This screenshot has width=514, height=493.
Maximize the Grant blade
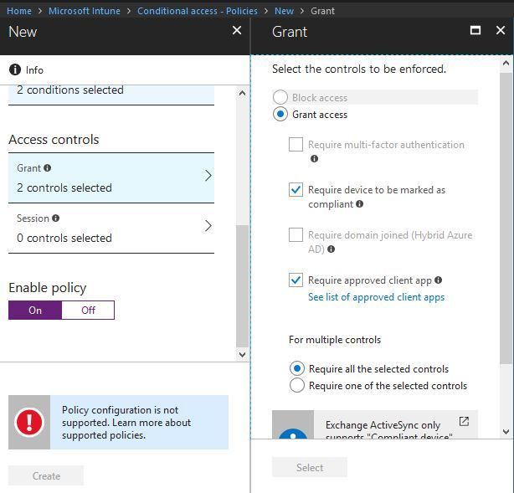475,30
